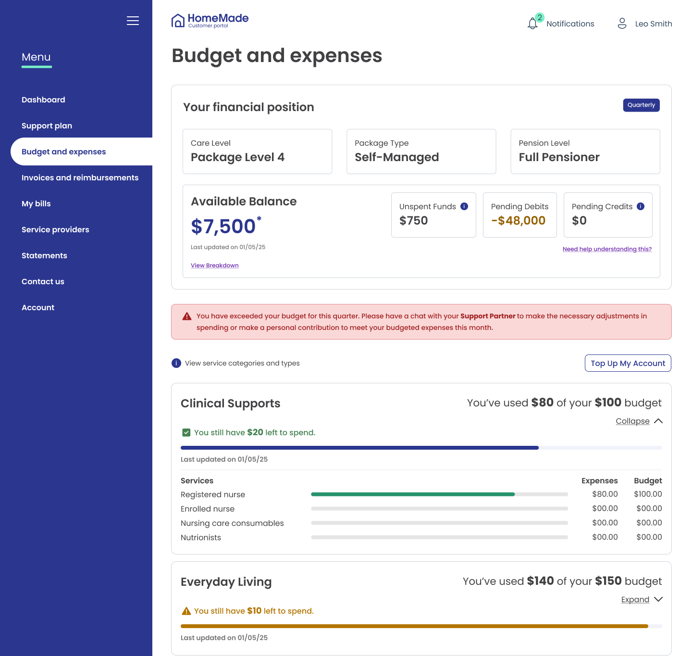692x656 pixels.
Task: Click the Everyday Living budget progress bar
Action: pyautogui.click(x=421, y=626)
